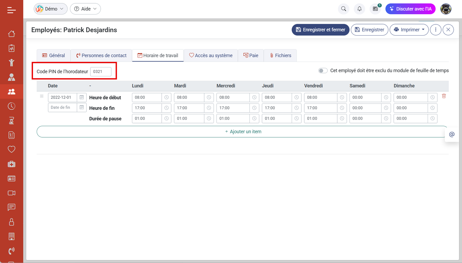Open the notifications bell
462x263 pixels.
click(359, 9)
